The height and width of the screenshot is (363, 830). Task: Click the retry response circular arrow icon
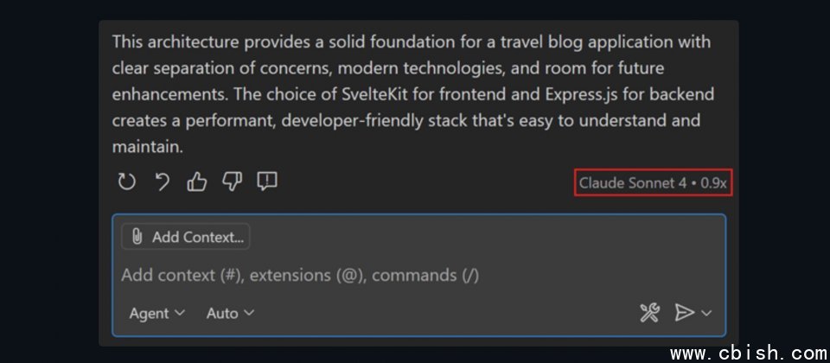[126, 182]
